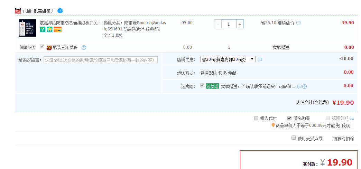Click the 给卖家留言 message input field

pyautogui.click(x=101, y=60)
